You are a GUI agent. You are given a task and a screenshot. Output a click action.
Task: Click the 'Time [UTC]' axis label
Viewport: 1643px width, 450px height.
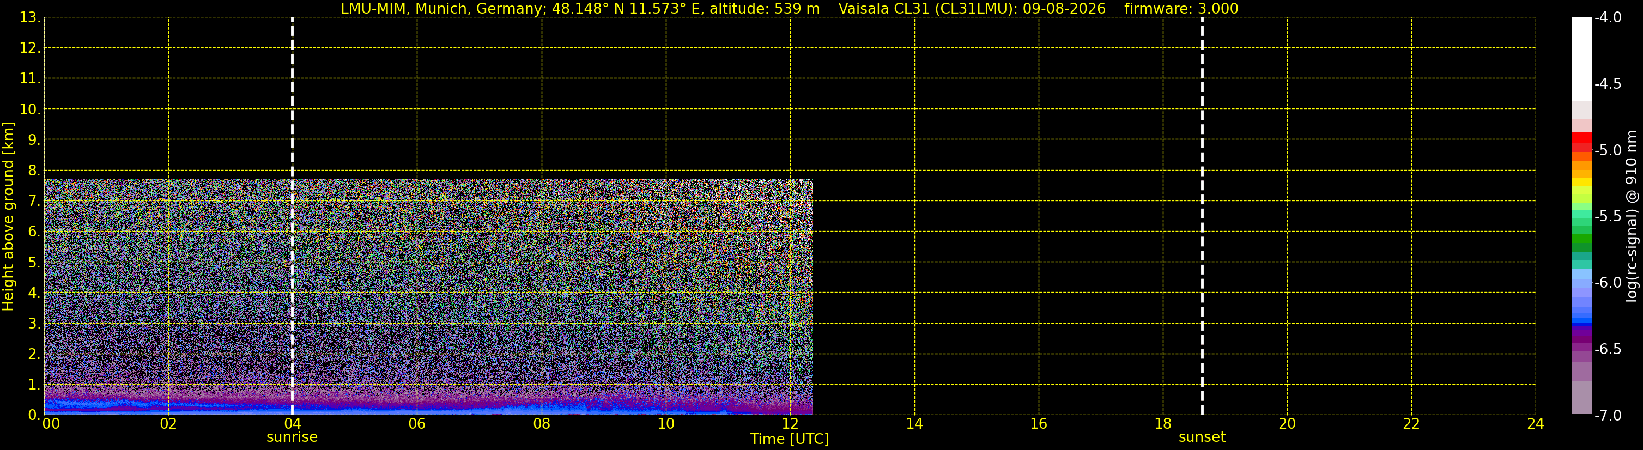pyautogui.click(x=790, y=439)
